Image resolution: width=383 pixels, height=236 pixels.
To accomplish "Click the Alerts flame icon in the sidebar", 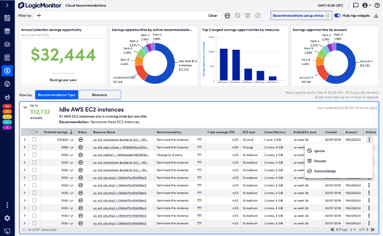I will [x=7, y=97].
